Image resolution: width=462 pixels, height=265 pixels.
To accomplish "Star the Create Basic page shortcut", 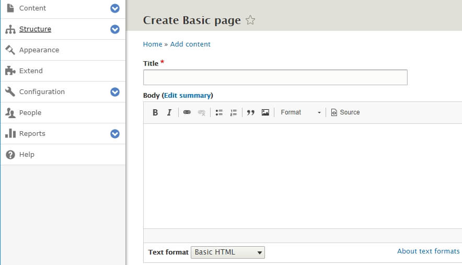I will click(250, 20).
